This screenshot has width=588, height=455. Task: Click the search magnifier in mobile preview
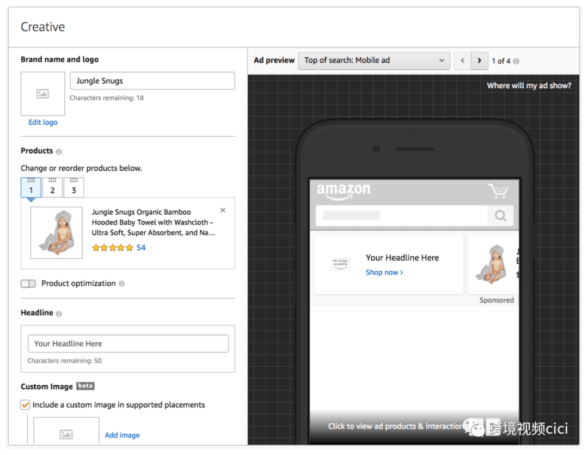tap(500, 216)
